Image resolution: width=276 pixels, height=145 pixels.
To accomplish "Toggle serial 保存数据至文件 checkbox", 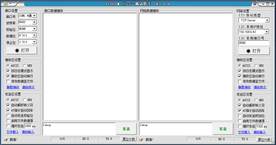I will pos(8,81).
